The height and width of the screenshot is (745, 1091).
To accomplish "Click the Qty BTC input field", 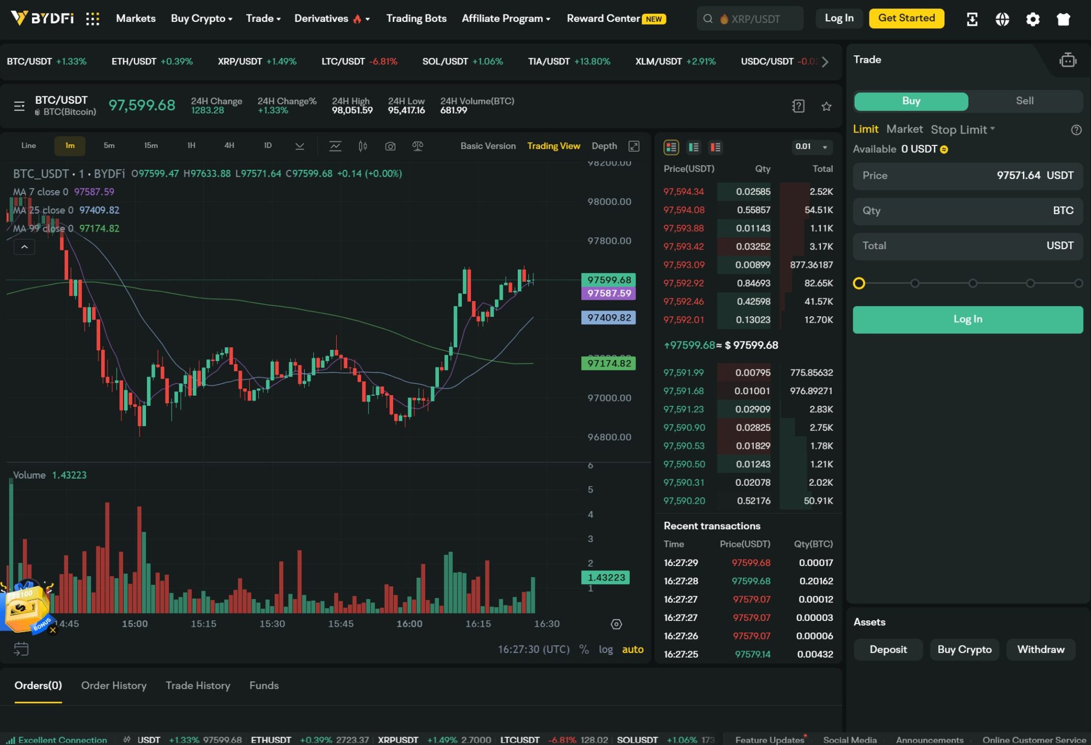I will (x=967, y=211).
